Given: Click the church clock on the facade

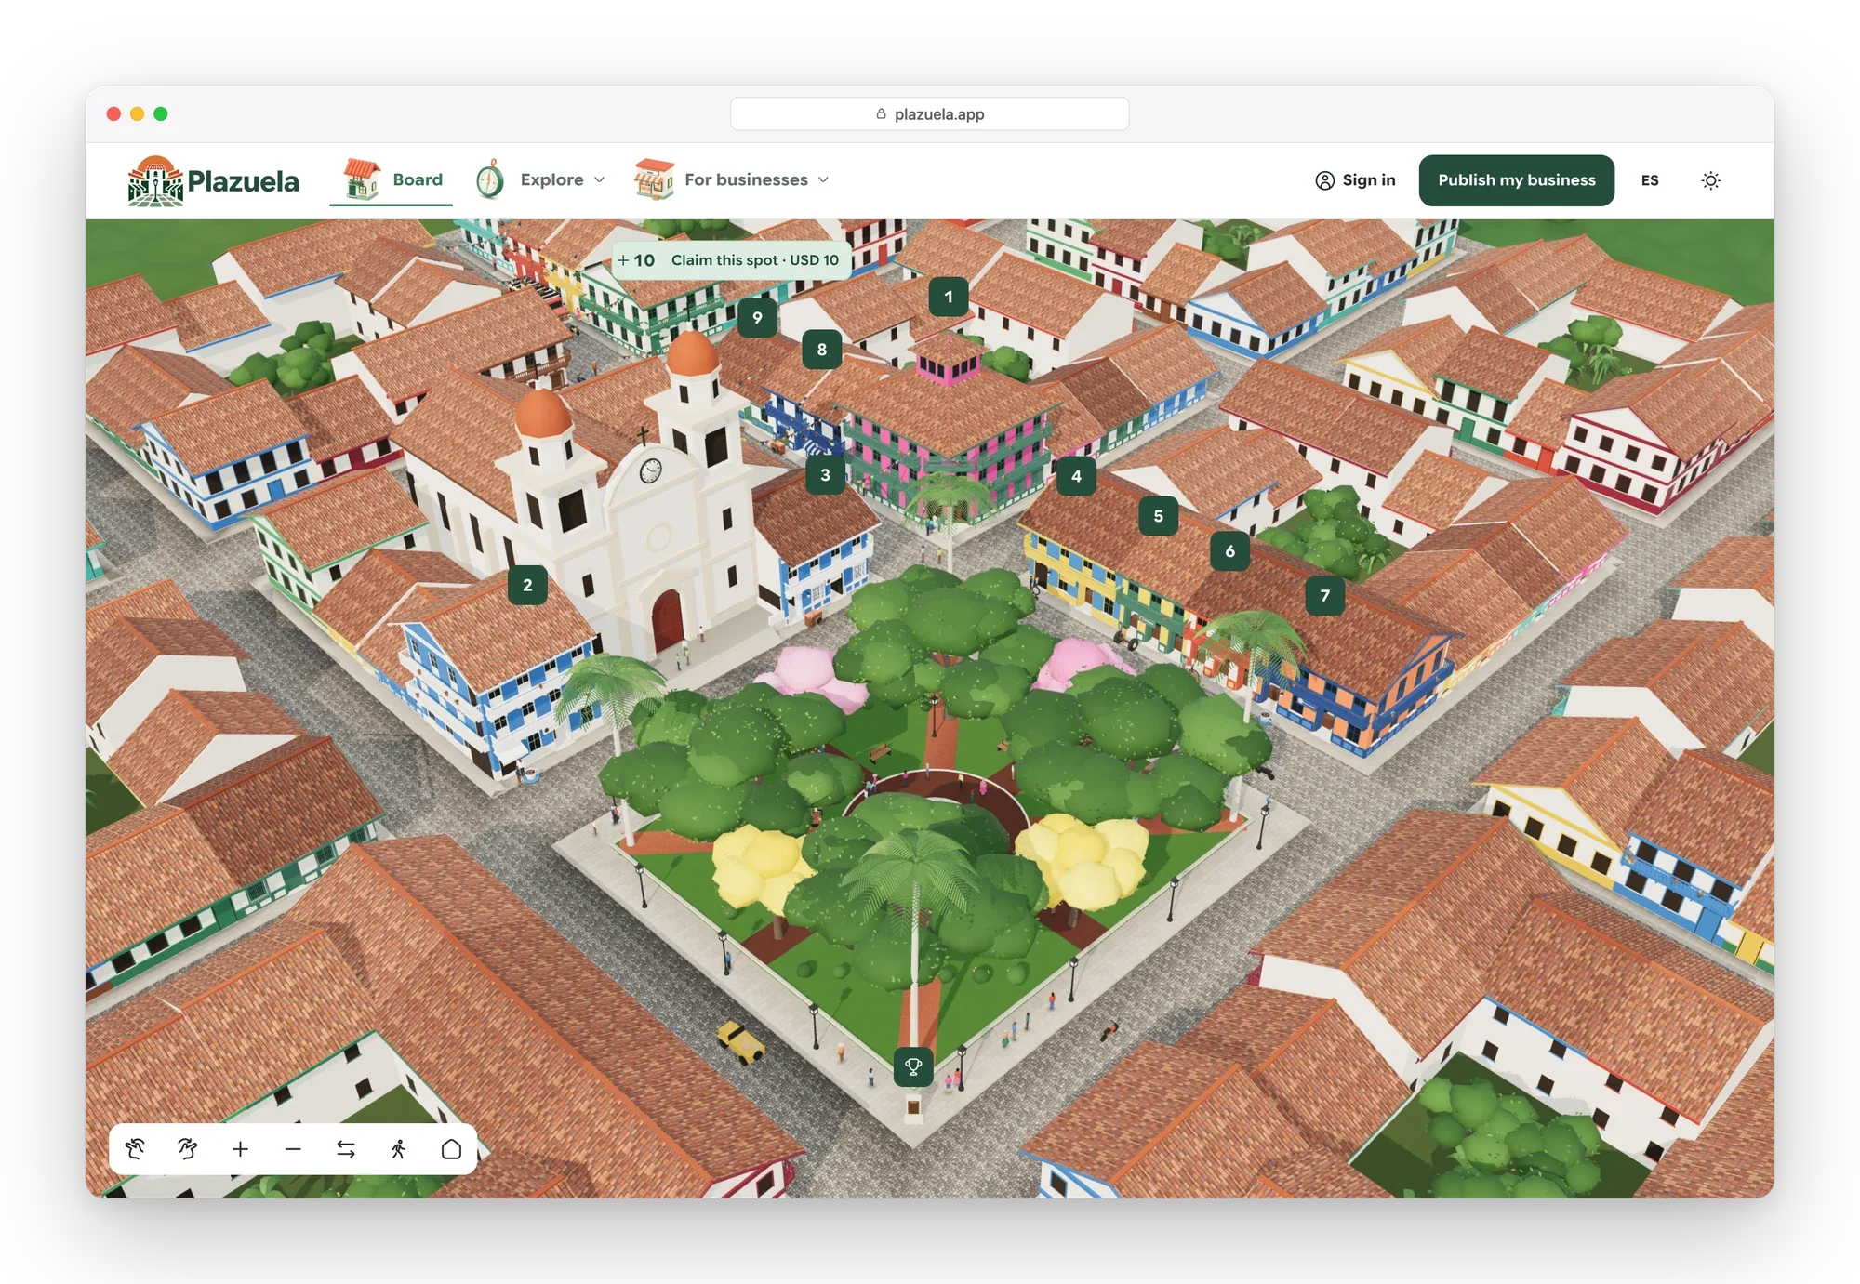Looking at the screenshot, I should [x=651, y=471].
